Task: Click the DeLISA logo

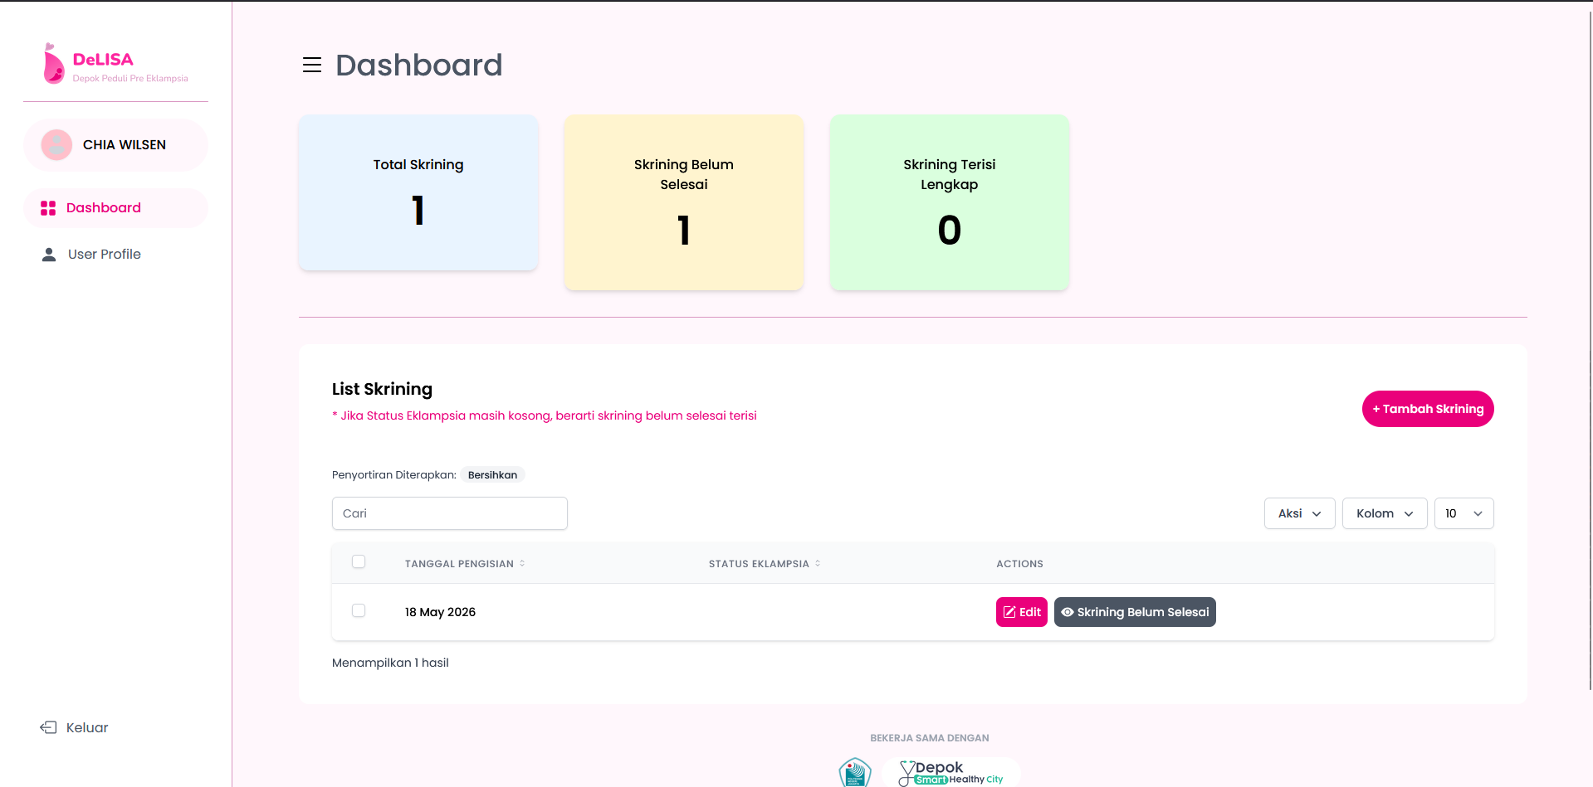Action: 115,64
